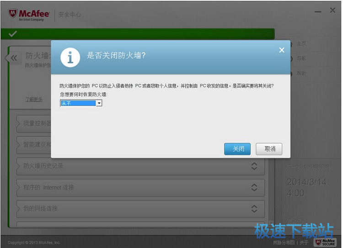
Task: Open 帮助 in right sidebar
Action: pos(301,74)
